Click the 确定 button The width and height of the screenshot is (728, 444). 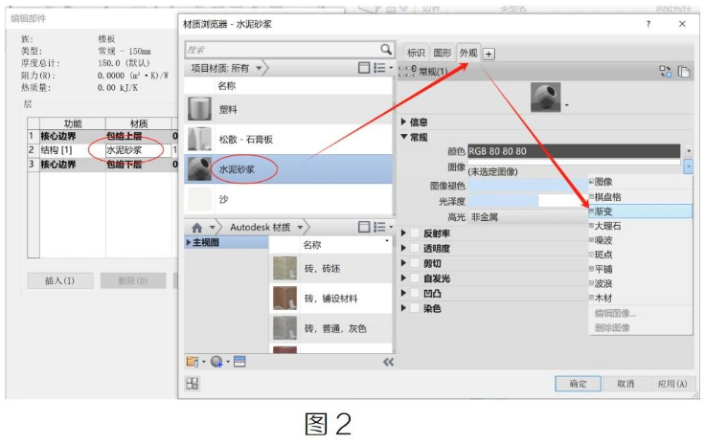coord(578,384)
